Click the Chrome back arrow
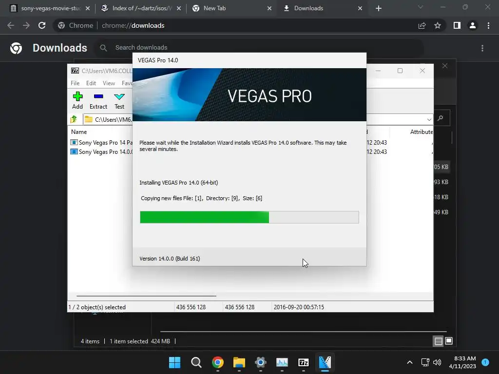499x374 pixels. (11, 25)
